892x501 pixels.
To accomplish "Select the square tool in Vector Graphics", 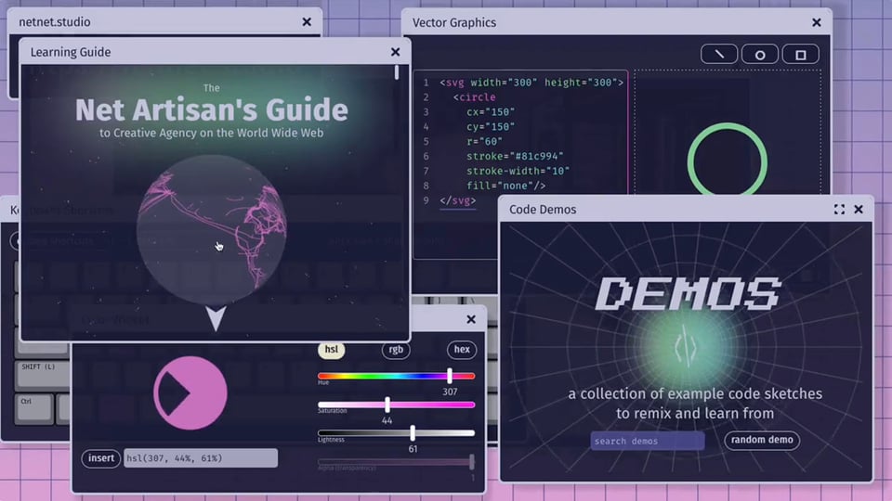I will pos(800,55).
